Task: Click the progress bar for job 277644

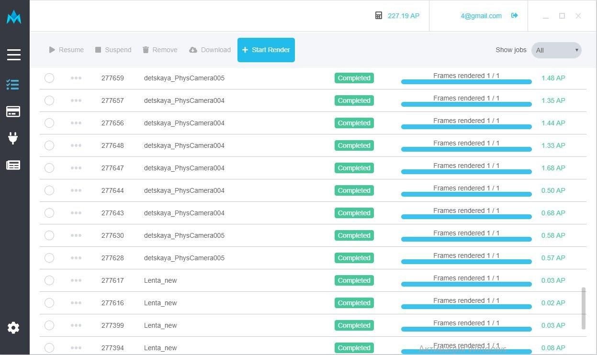Action: [x=466, y=194]
